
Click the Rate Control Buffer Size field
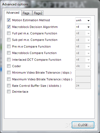[83, 86]
